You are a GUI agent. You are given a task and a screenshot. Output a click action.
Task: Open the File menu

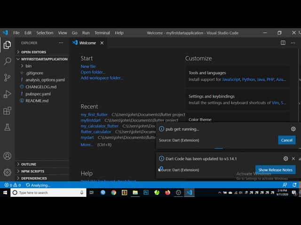pos(16,33)
